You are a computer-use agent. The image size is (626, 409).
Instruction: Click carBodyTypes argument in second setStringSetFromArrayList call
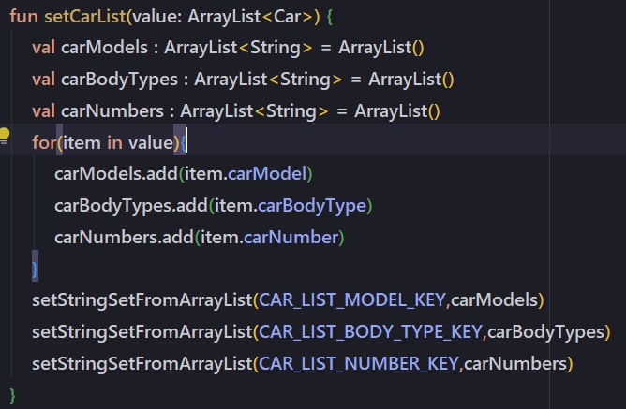(x=545, y=332)
